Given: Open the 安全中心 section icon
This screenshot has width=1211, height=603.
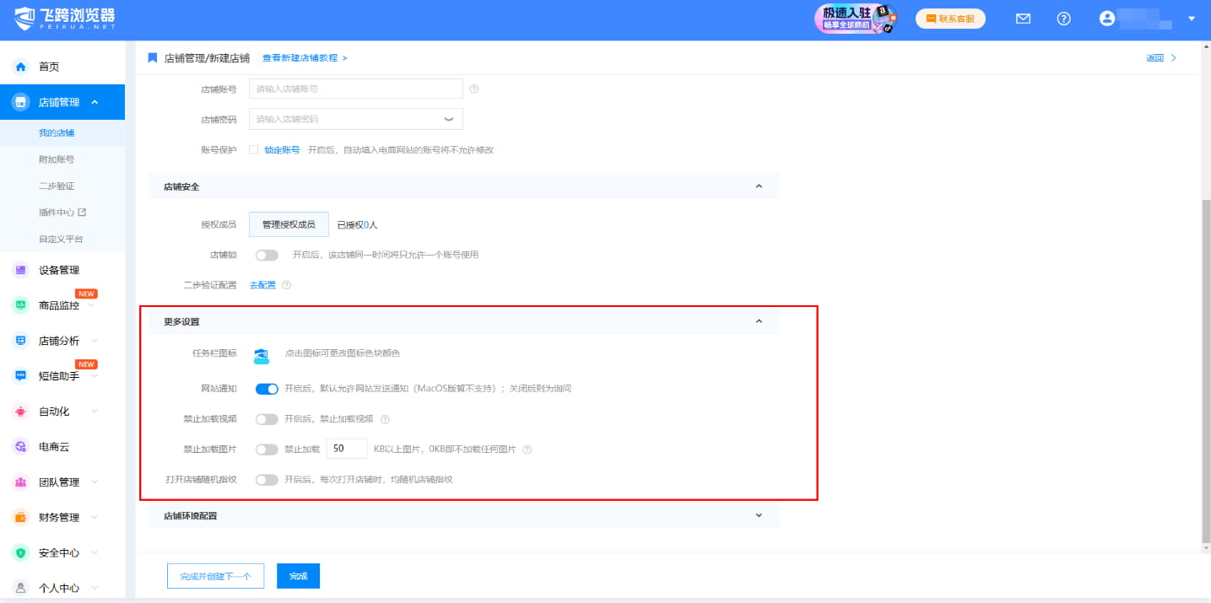Looking at the screenshot, I should (20, 552).
